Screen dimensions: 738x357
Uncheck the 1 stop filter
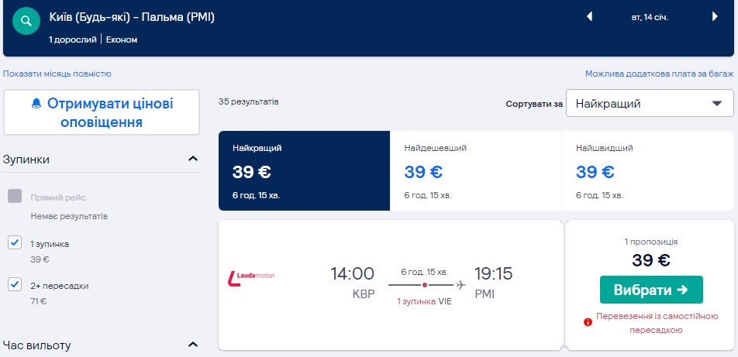pos(15,243)
